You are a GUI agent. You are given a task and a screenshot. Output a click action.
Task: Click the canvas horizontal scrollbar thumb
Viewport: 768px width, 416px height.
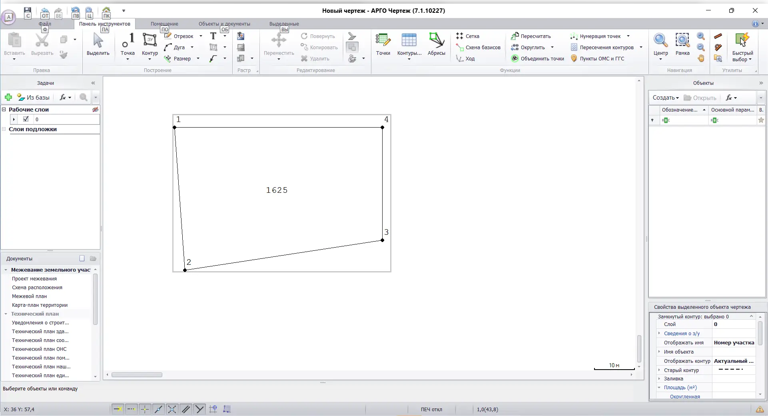coord(137,375)
